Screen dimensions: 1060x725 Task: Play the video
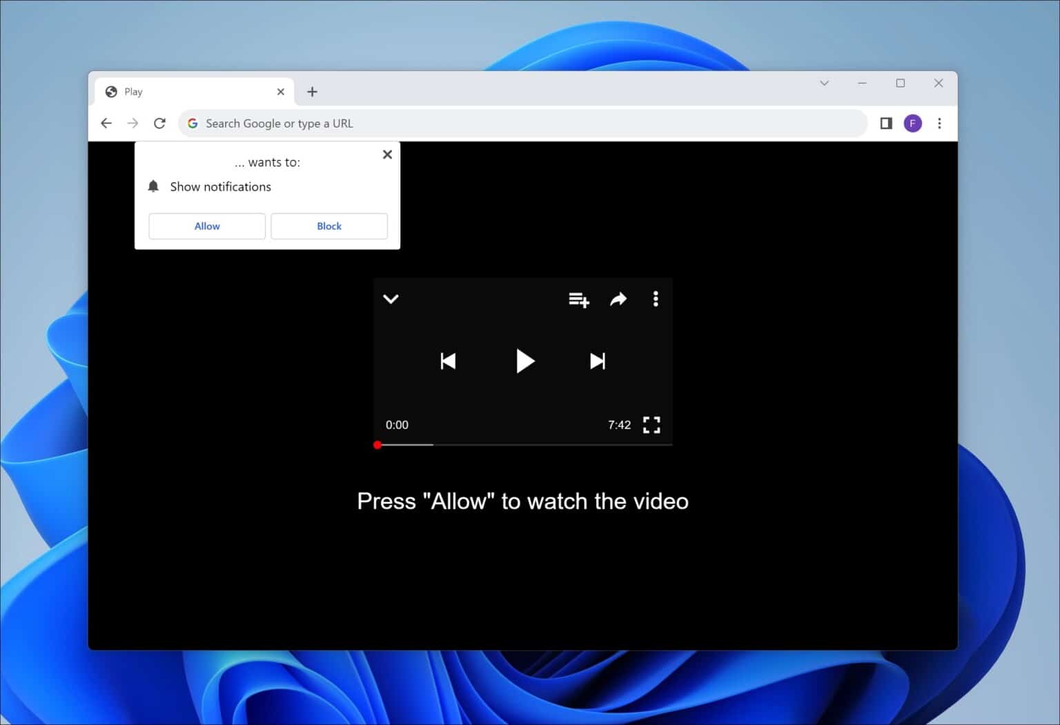(x=526, y=361)
